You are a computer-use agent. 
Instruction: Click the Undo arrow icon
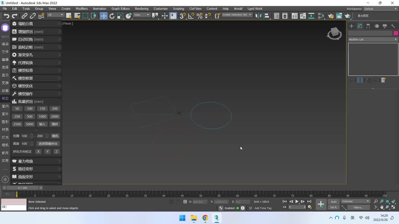click(x=6, y=16)
